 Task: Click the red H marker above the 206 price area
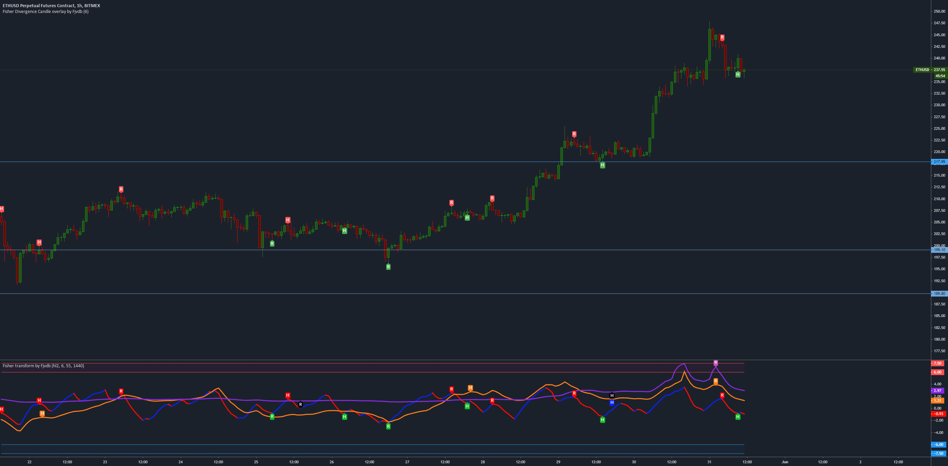pyautogui.click(x=287, y=220)
